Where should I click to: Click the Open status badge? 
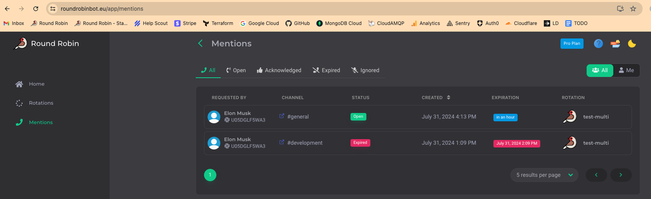[x=358, y=117]
